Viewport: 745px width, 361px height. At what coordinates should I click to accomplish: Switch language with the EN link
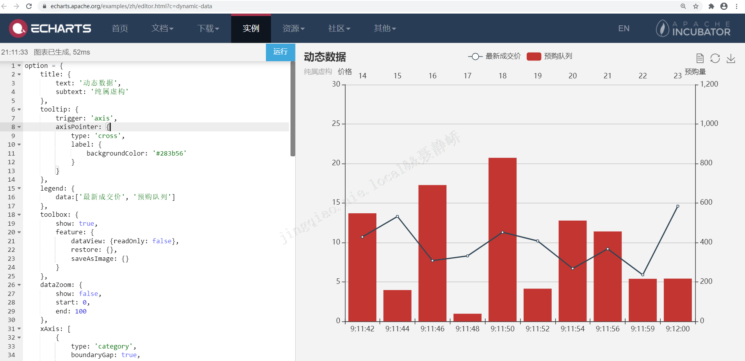(x=624, y=28)
